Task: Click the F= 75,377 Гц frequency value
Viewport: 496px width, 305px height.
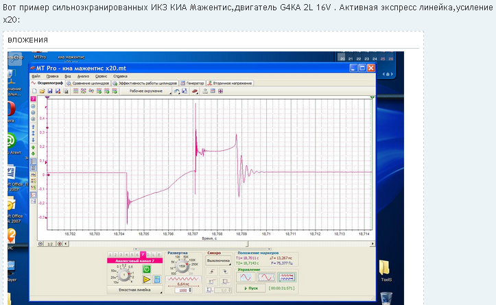Action: tap(281, 263)
